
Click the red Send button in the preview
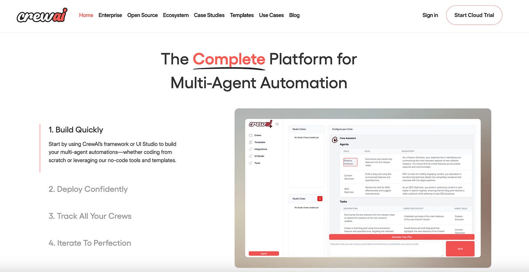click(460, 249)
